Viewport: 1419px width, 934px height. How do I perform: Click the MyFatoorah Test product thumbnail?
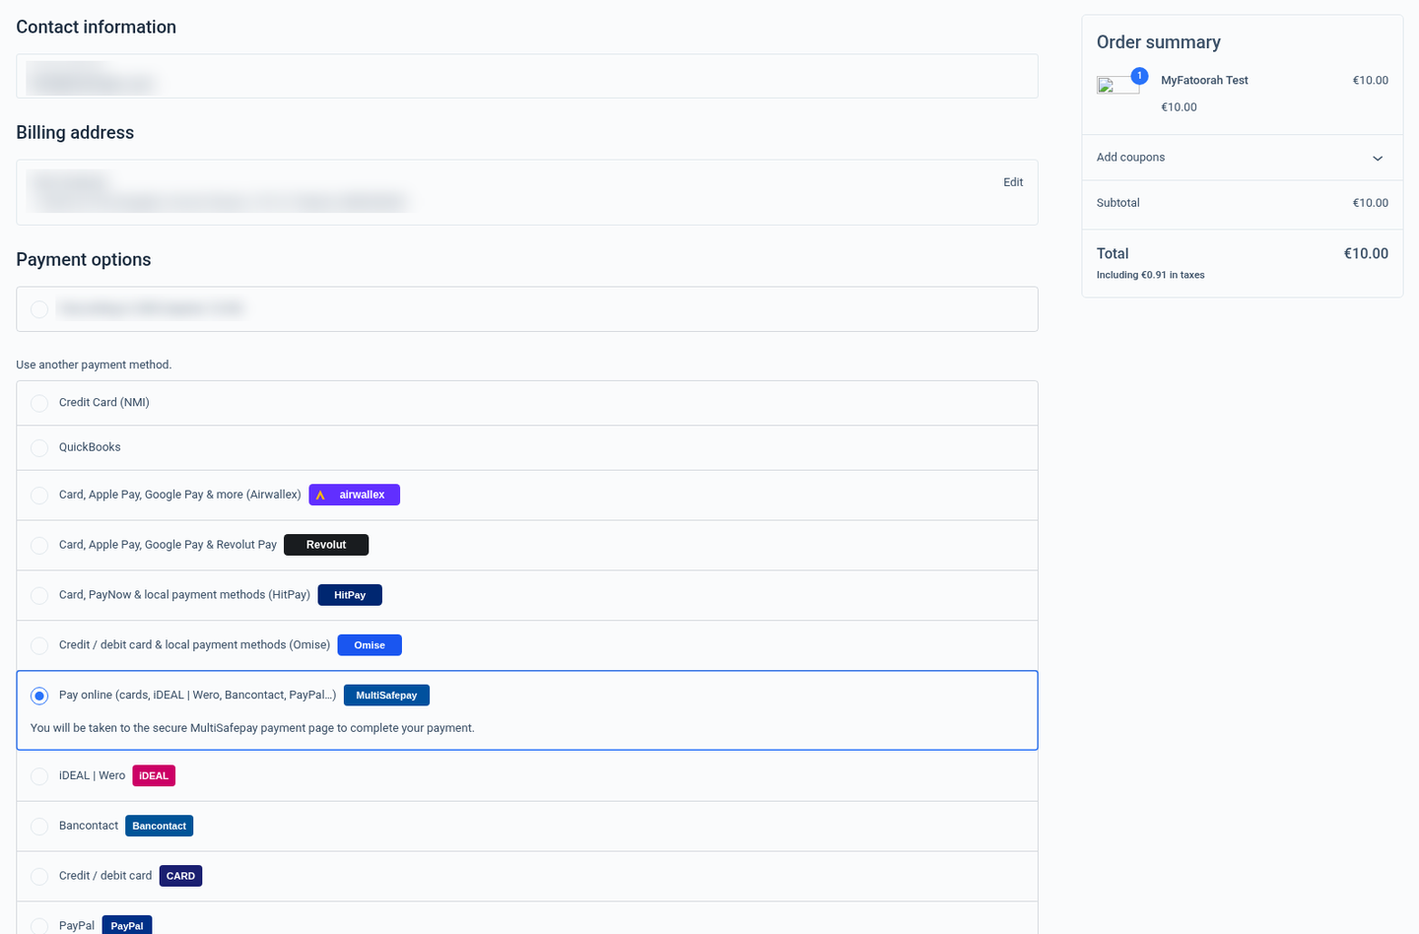[x=1117, y=86]
